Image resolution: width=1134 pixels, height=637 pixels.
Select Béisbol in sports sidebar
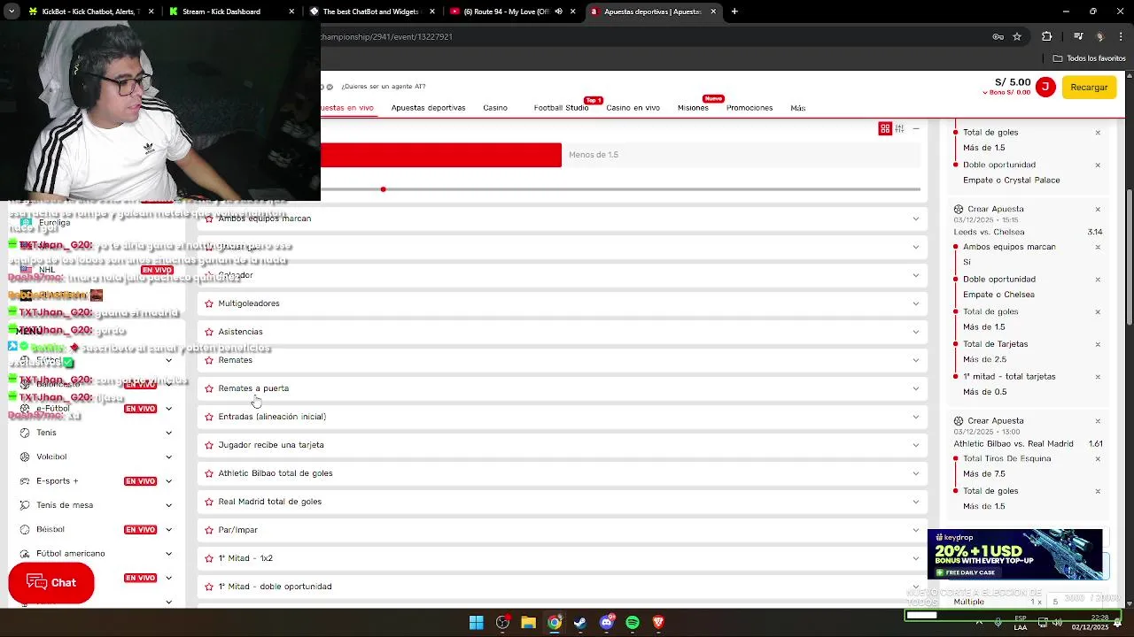(x=50, y=529)
